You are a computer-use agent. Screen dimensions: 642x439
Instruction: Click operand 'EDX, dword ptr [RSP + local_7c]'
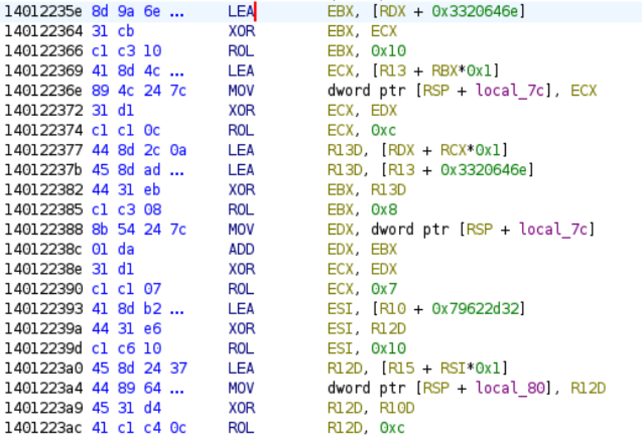[x=462, y=229]
